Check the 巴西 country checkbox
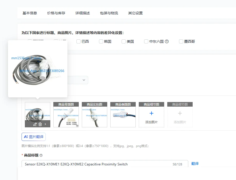236x180 pixels. (x=78, y=41)
